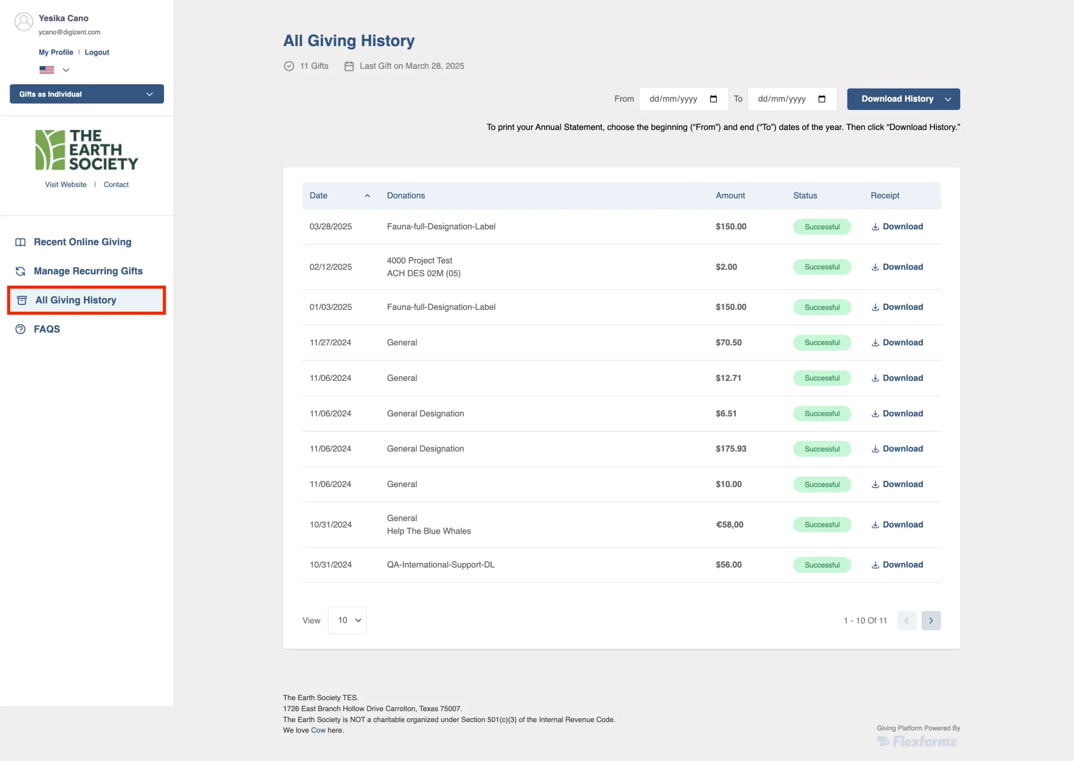Click the FAQS question mark icon

coord(21,329)
